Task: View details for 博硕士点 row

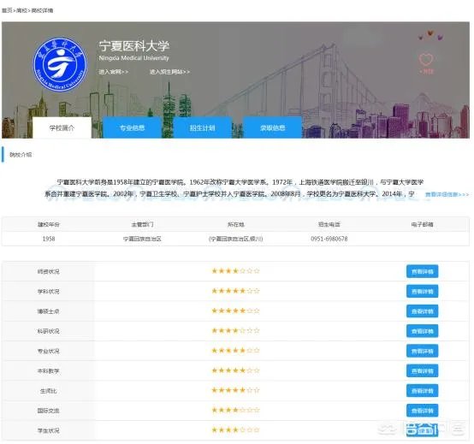Action: coord(423,311)
